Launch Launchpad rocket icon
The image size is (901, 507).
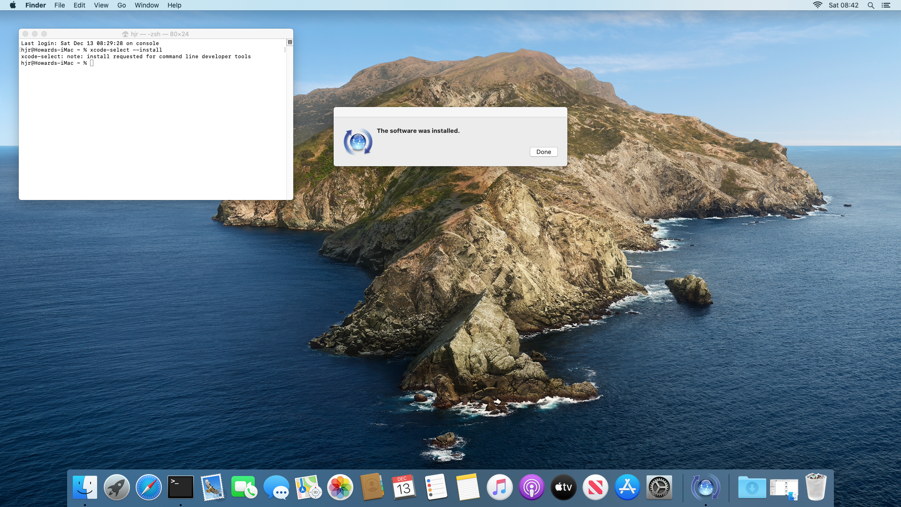tap(116, 487)
